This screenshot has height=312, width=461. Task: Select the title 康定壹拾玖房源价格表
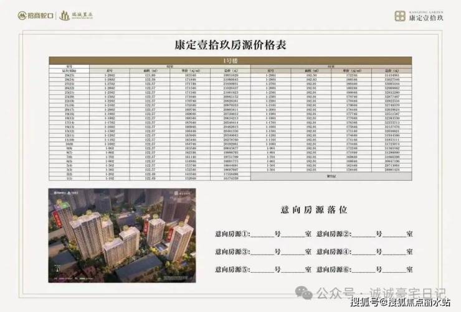[230, 45]
